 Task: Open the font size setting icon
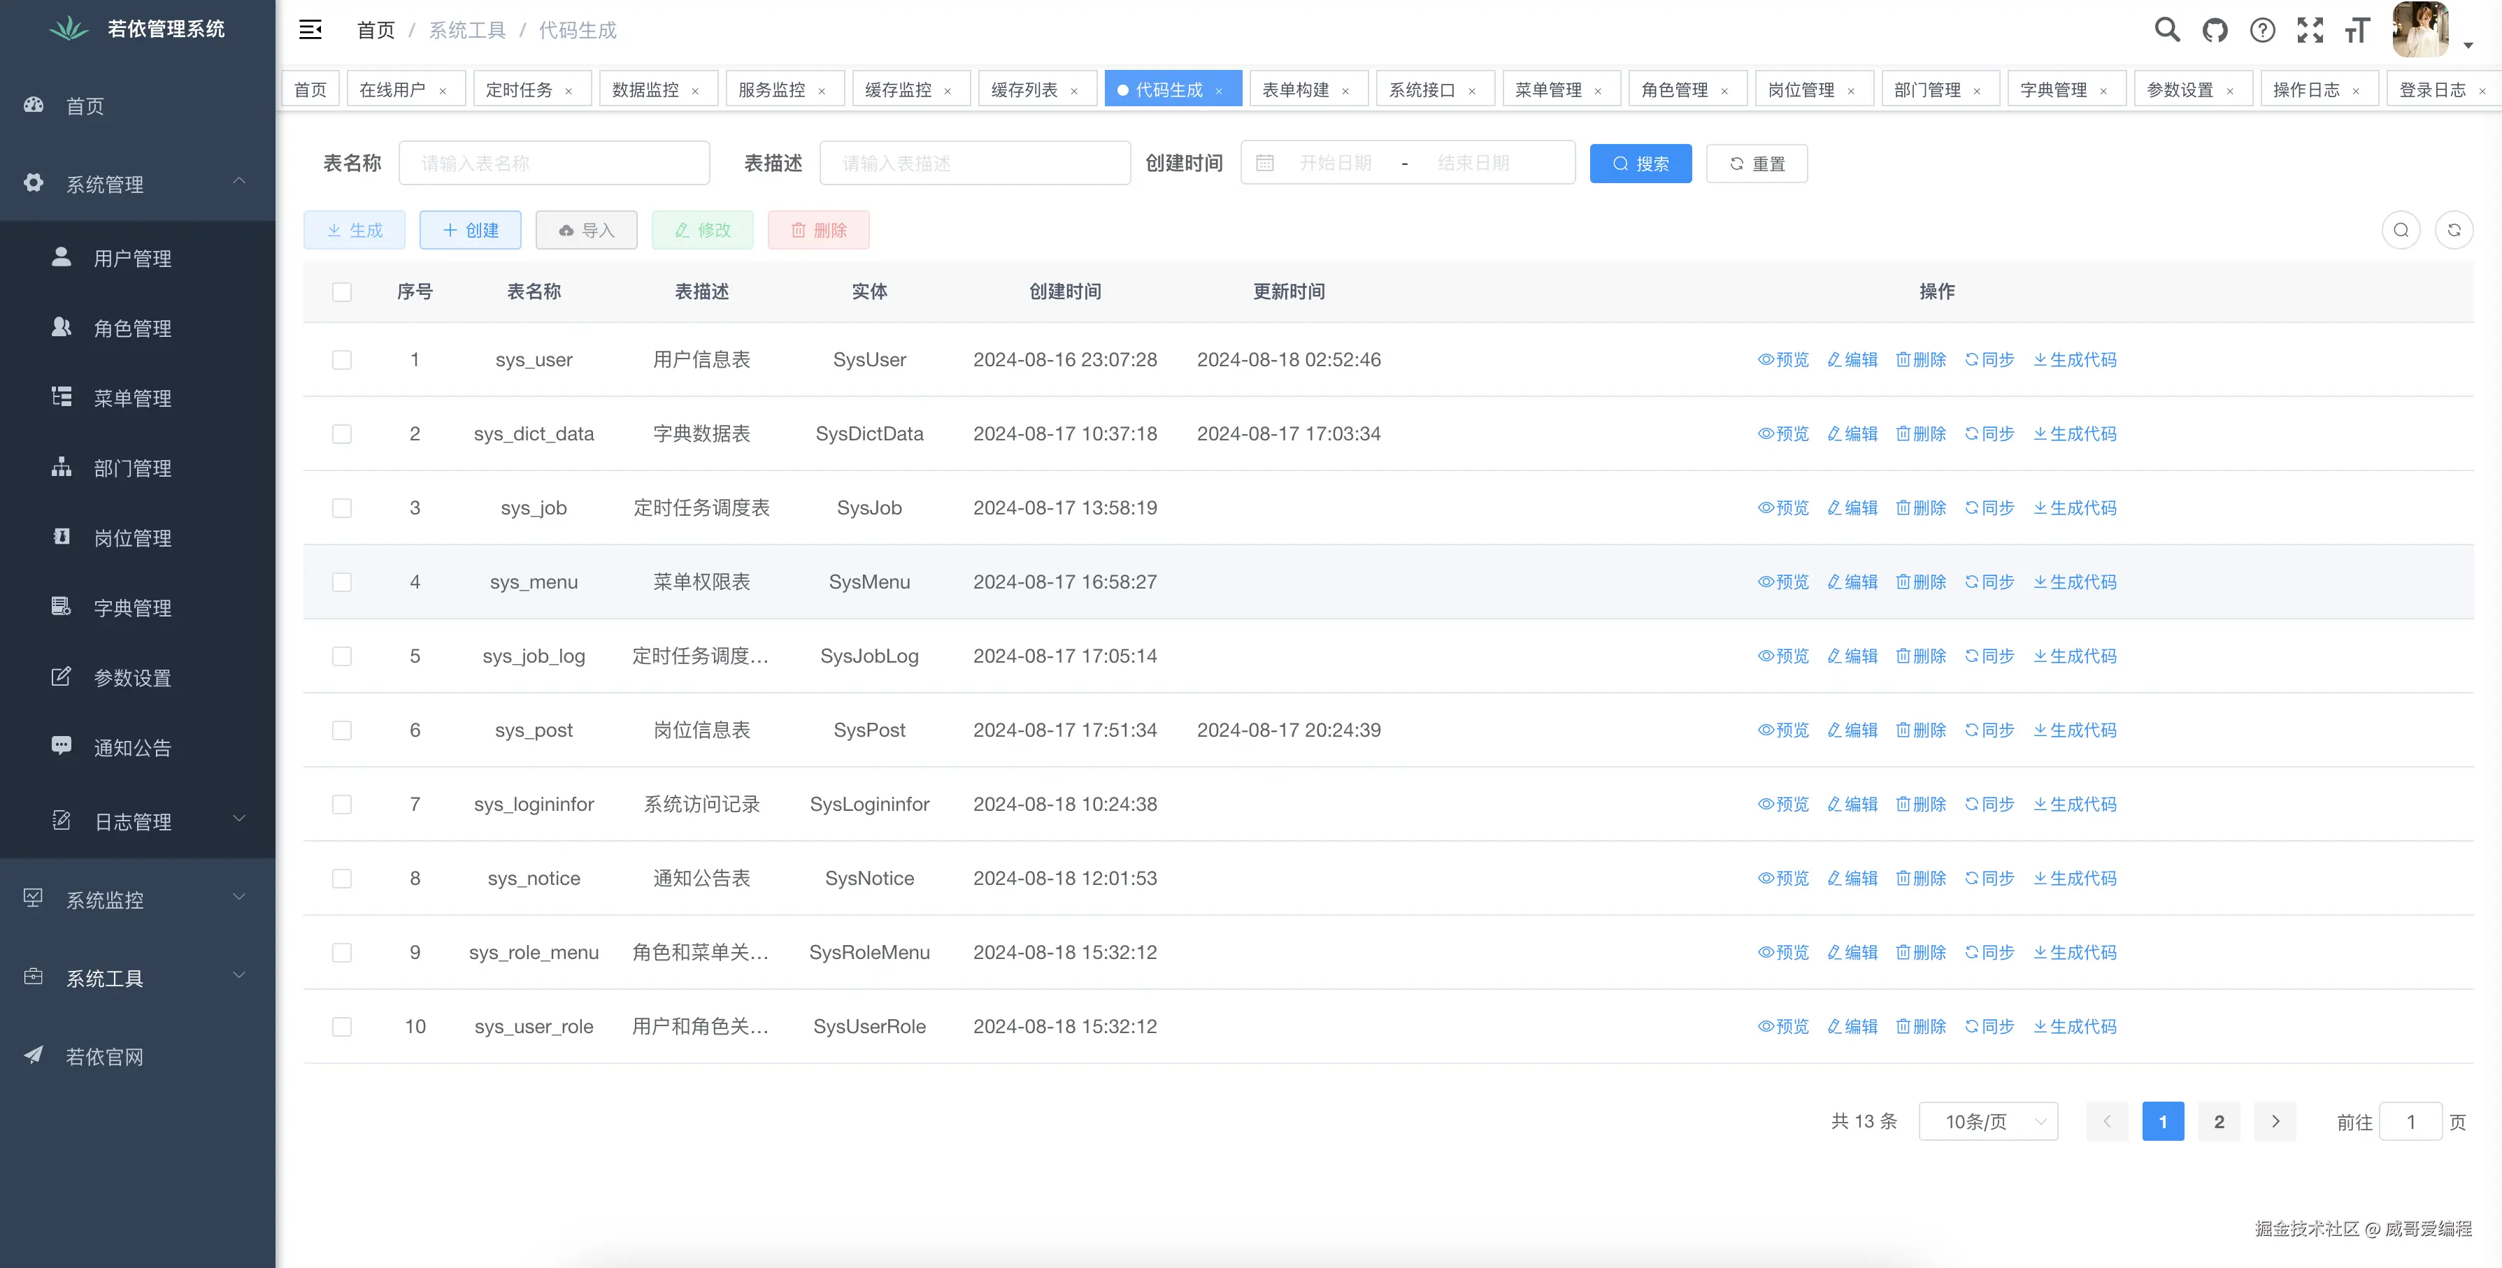click(x=2357, y=30)
